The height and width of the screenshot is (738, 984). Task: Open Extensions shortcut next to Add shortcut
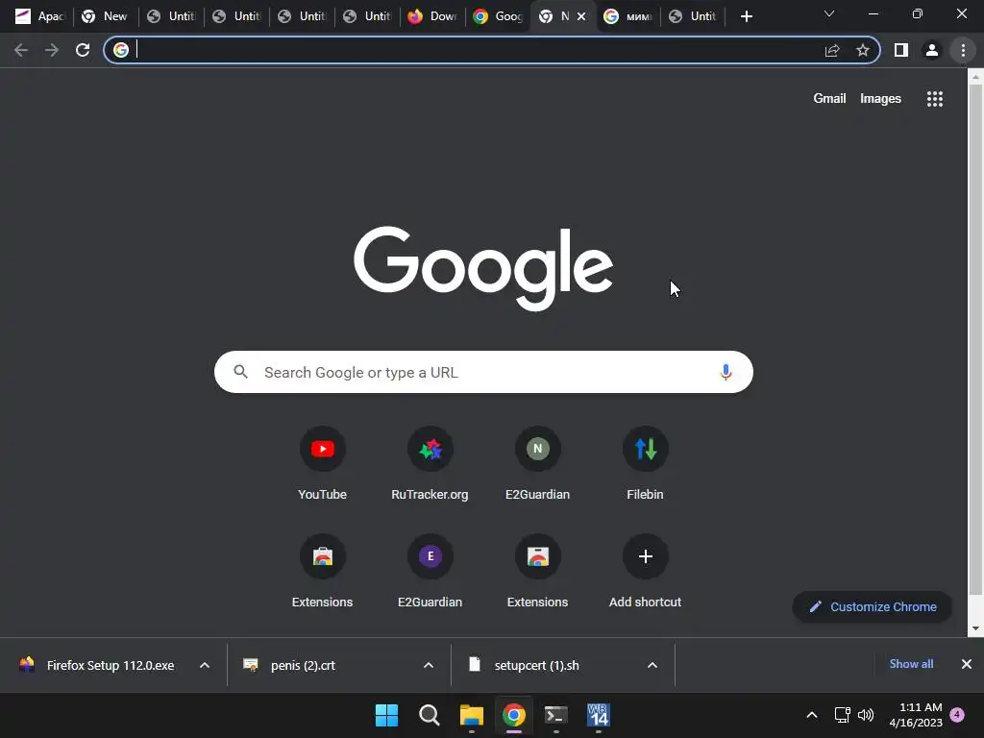[x=538, y=572]
